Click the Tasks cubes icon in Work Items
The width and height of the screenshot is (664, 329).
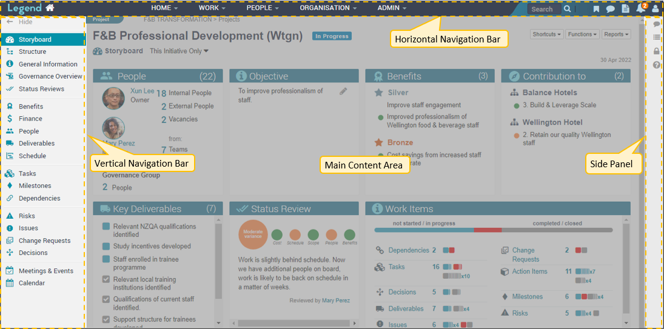380,267
